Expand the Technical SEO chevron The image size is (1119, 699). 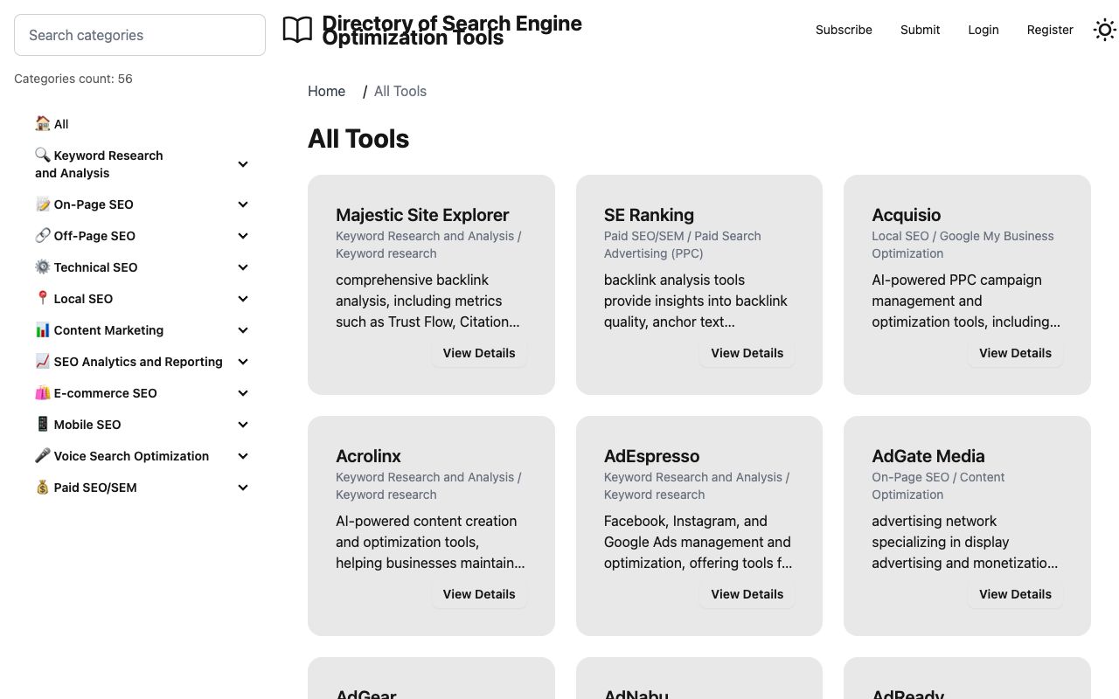(243, 267)
